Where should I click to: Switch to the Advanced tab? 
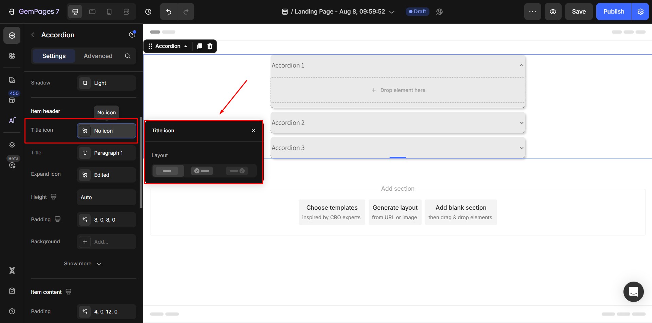click(x=98, y=56)
